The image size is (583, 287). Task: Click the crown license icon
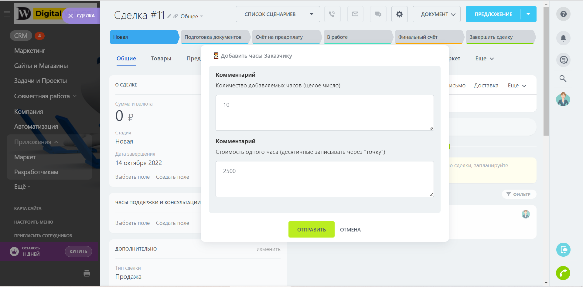coord(14,252)
